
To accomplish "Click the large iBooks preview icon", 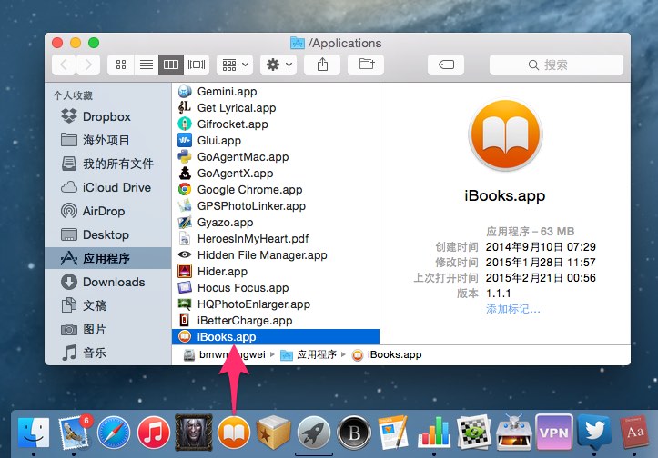I will tap(505, 134).
